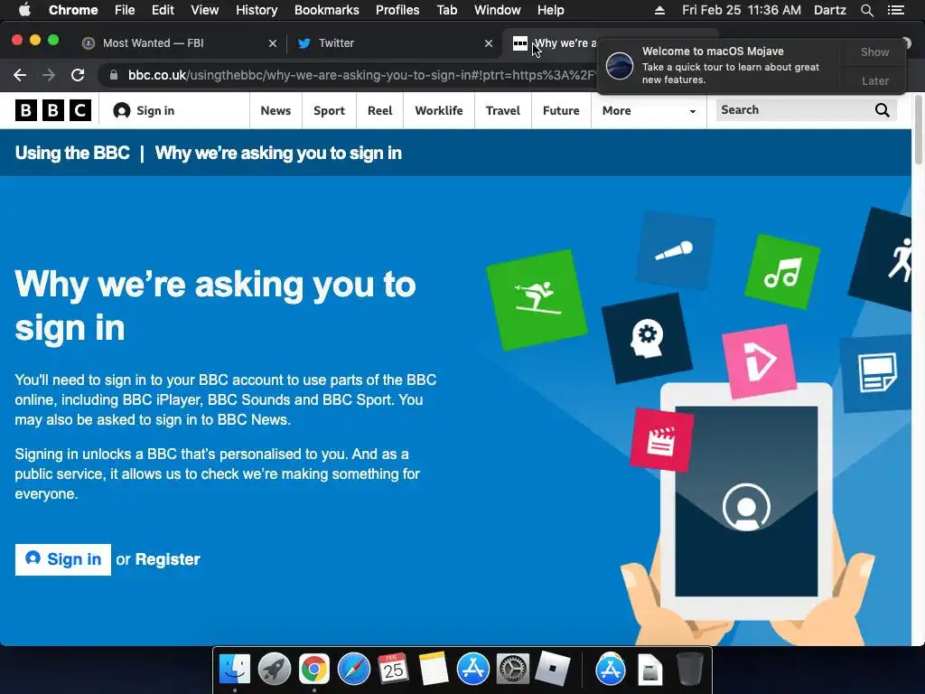This screenshot has width=925, height=694.
Task: Open Calendar from the dock
Action: (394, 670)
